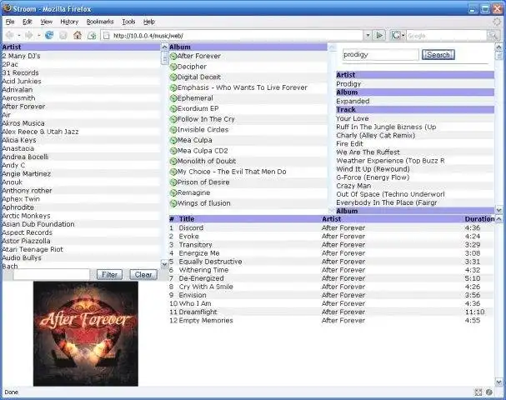506x400 pixels.
Task: Click the toolbar icon right of Home
Action: (92, 35)
